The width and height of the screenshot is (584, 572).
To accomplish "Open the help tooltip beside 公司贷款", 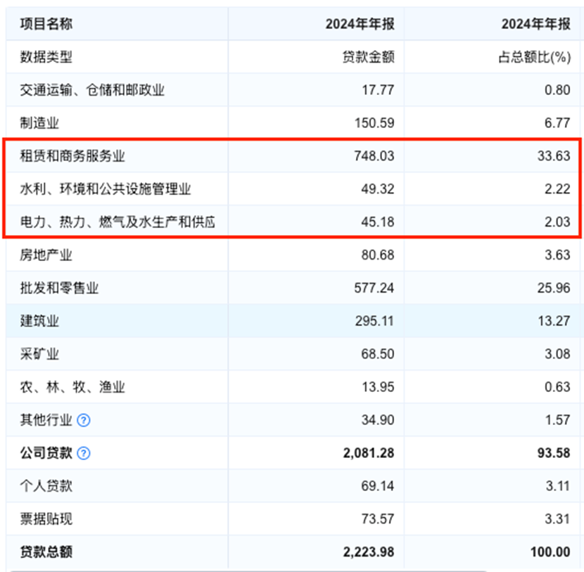I will 86,453.
